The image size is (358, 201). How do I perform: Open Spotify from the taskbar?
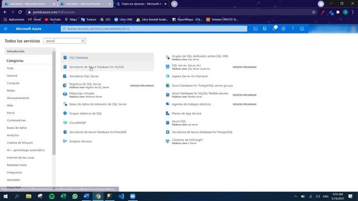(x=52, y=196)
